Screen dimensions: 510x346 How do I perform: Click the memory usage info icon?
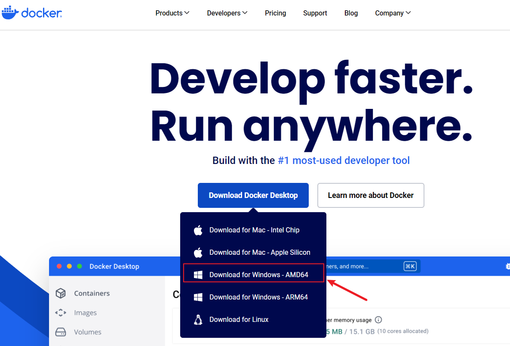(x=378, y=320)
